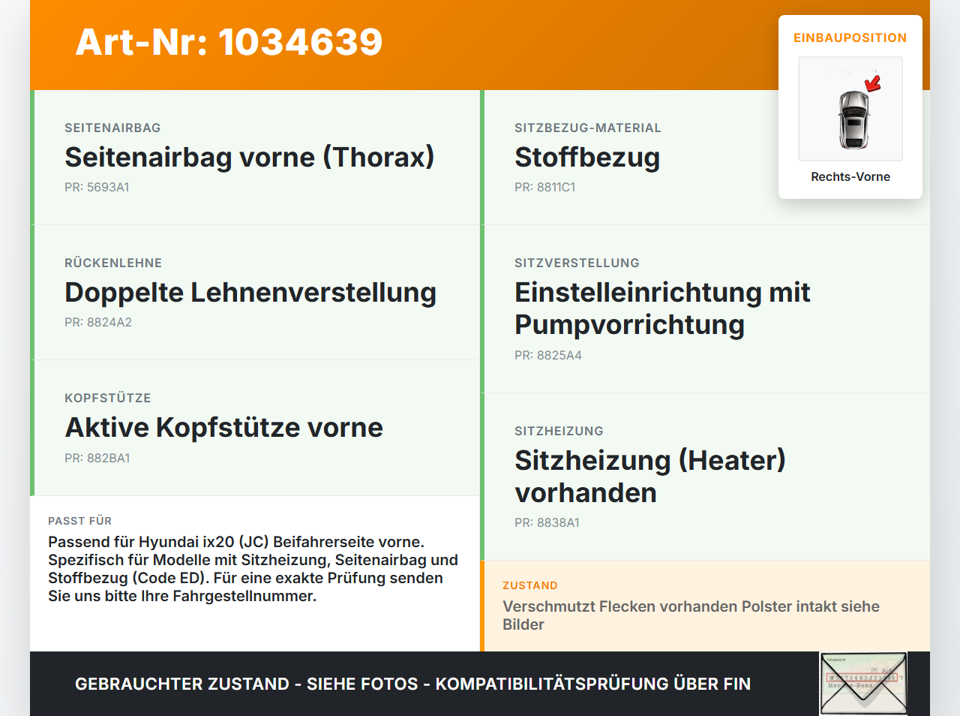Click the 'PR: 8811C1' code
This screenshot has height=716, width=960.
545,188
